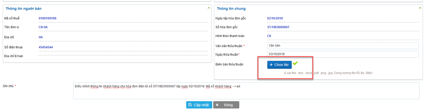Click the Thông tin chung header title
This screenshot has width=427, height=111.
(231, 9)
